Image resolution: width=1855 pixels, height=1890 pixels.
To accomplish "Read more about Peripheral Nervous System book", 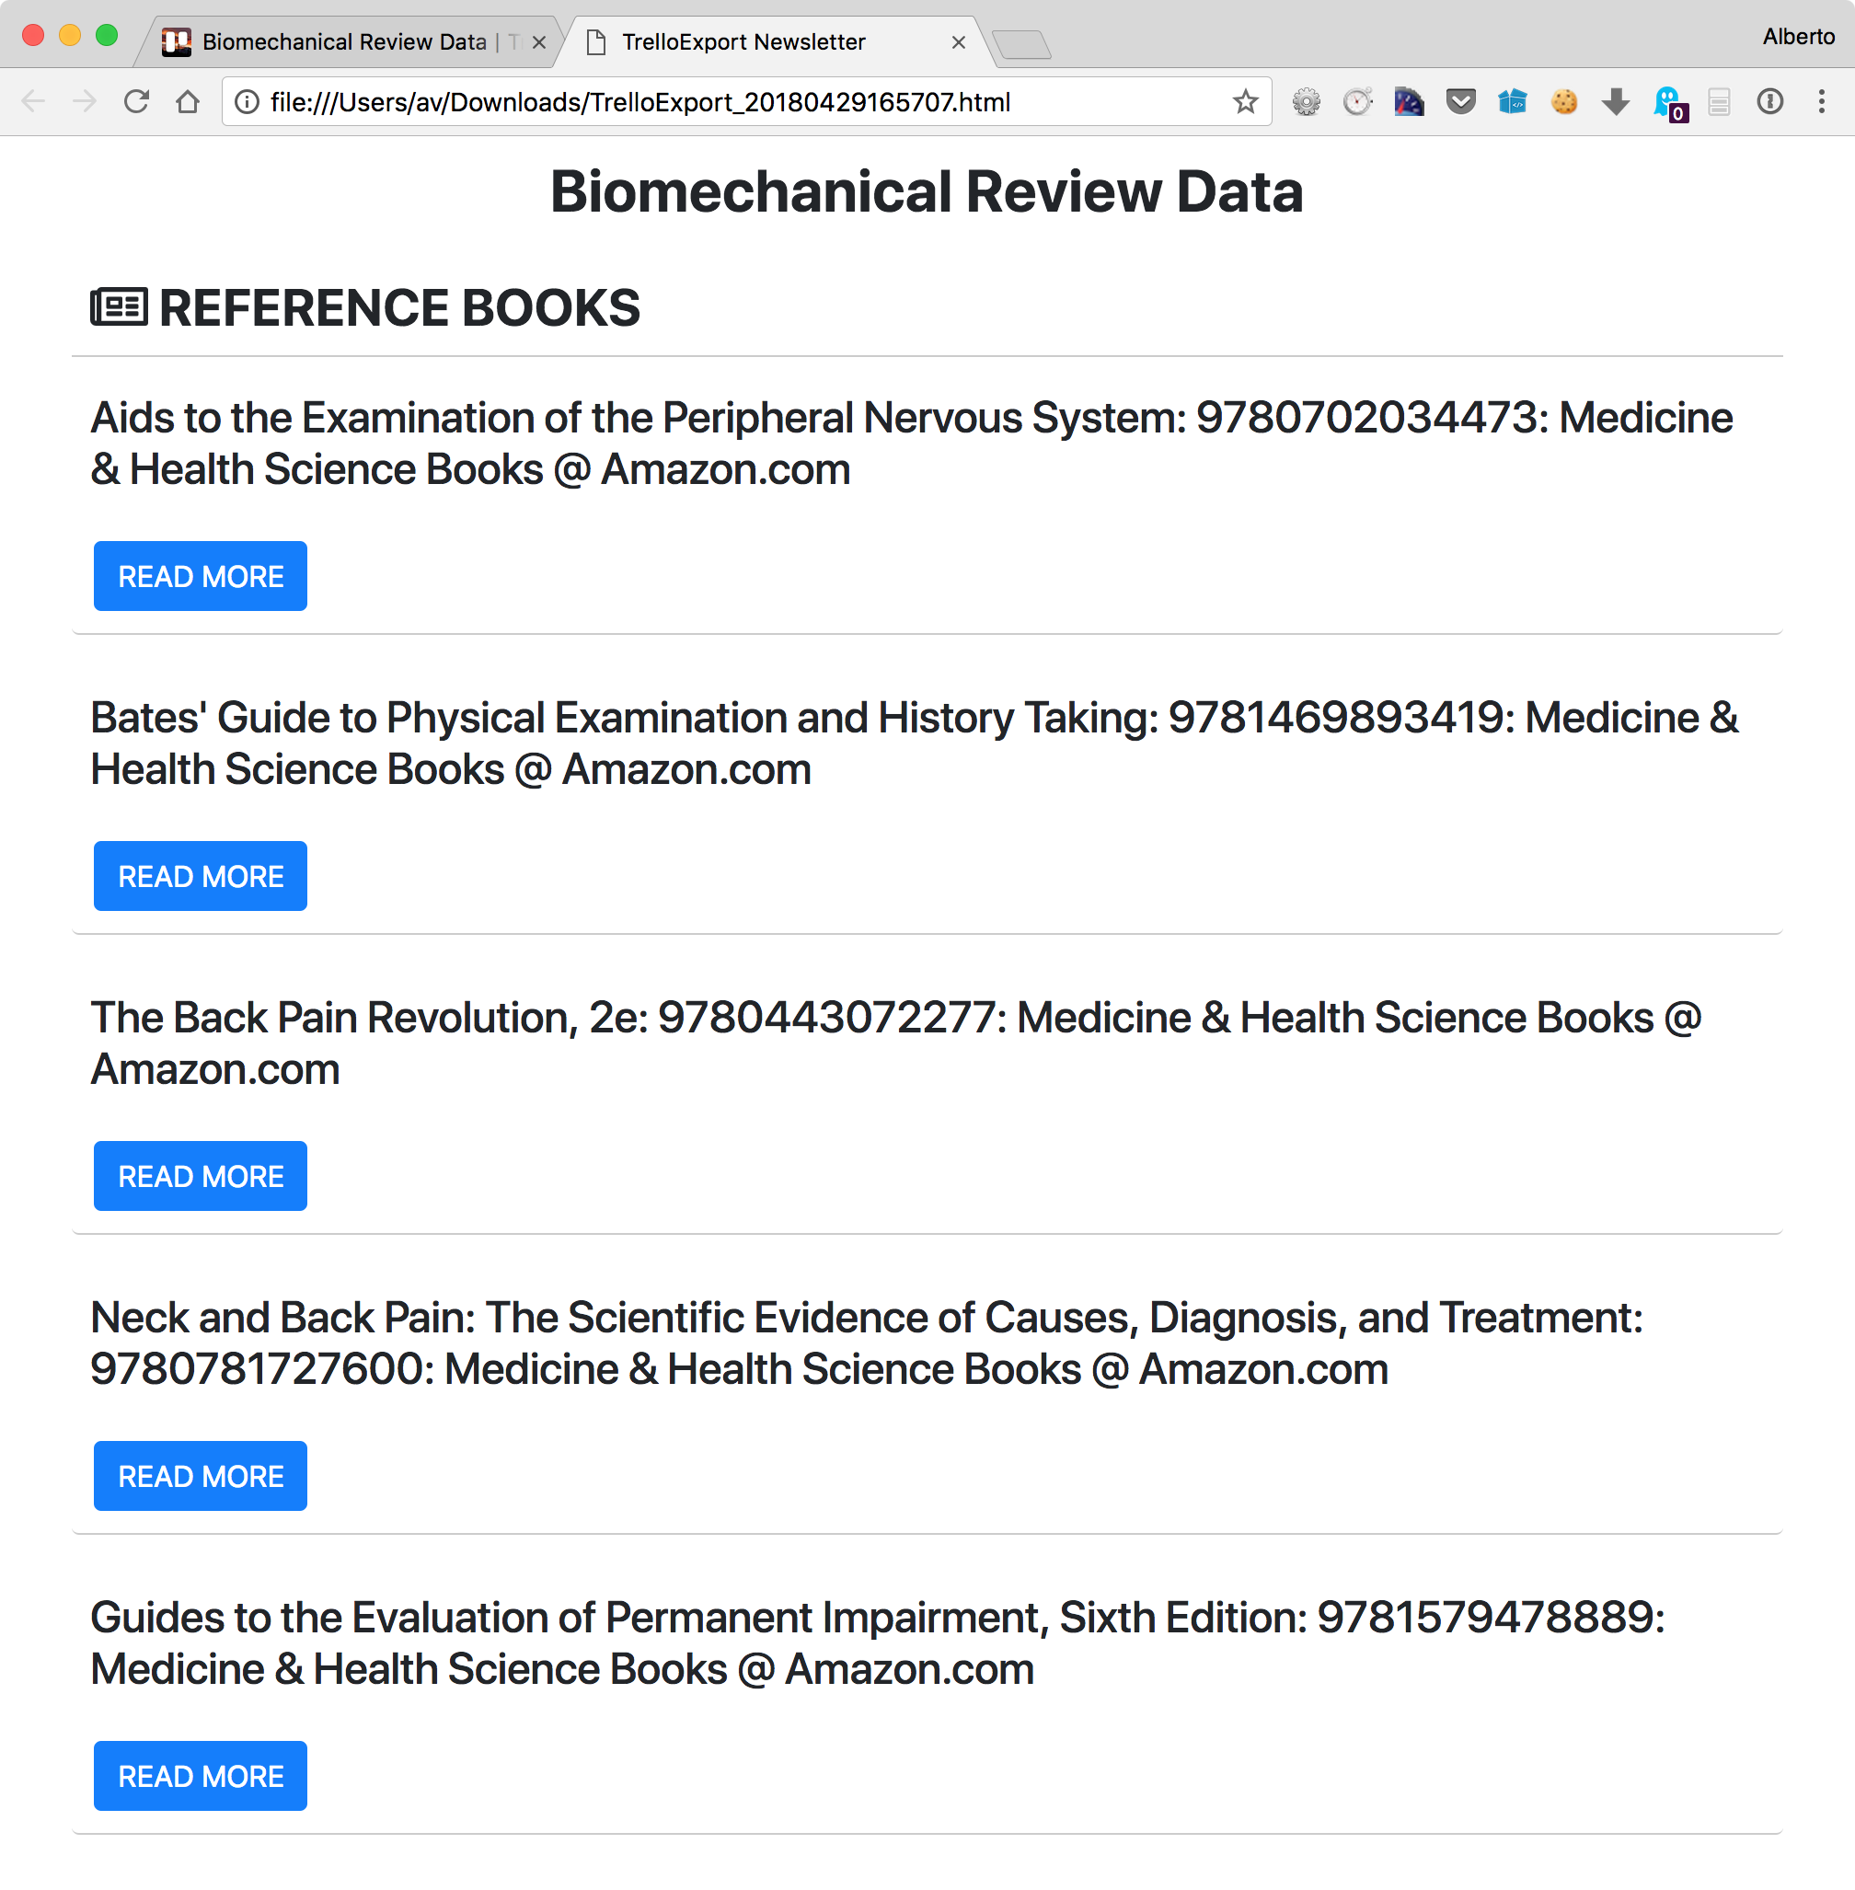I will point(201,576).
